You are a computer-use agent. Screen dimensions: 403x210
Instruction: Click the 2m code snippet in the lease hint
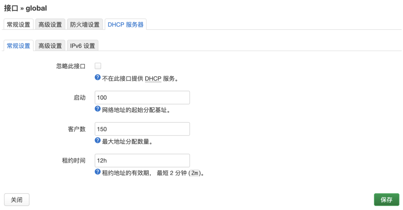pyautogui.click(x=194, y=172)
